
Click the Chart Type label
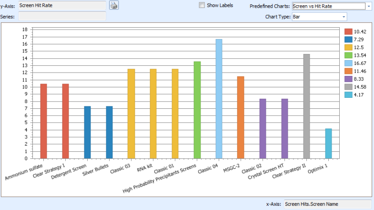click(x=278, y=17)
